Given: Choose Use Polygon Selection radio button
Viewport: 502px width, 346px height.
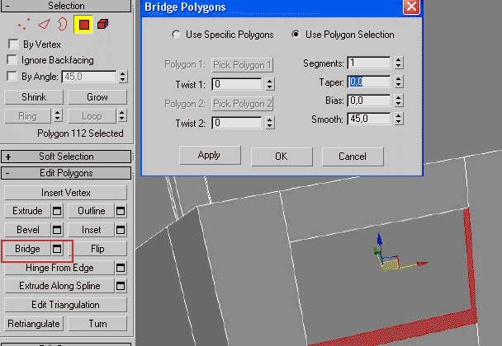Looking at the screenshot, I should click(x=296, y=34).
